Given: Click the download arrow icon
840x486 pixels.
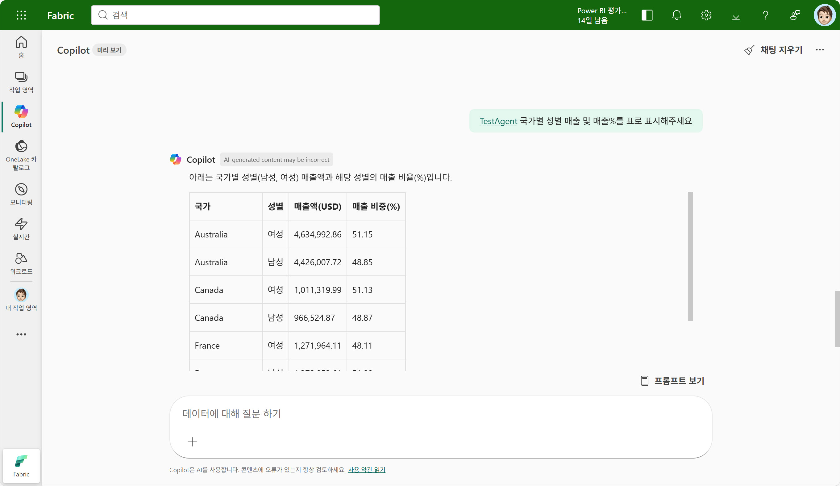Looking at the screenshot, I should pos(736,15).
